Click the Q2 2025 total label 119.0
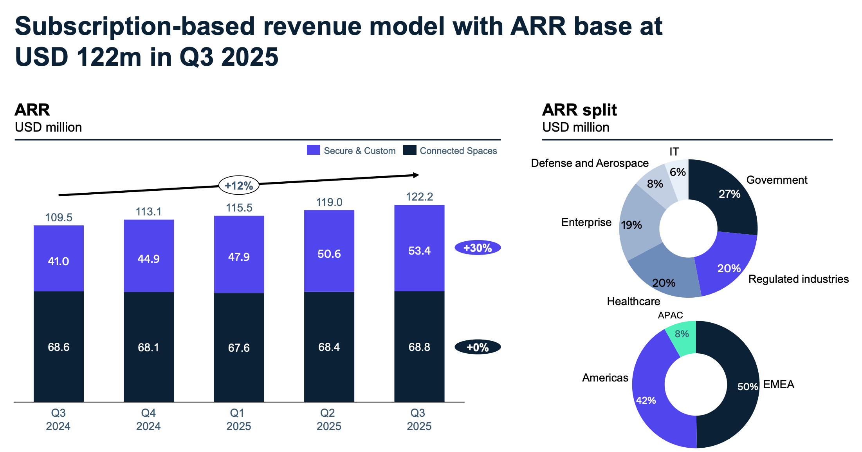The image size is (862, 452). pyautogui.click(x=329, y=202)
